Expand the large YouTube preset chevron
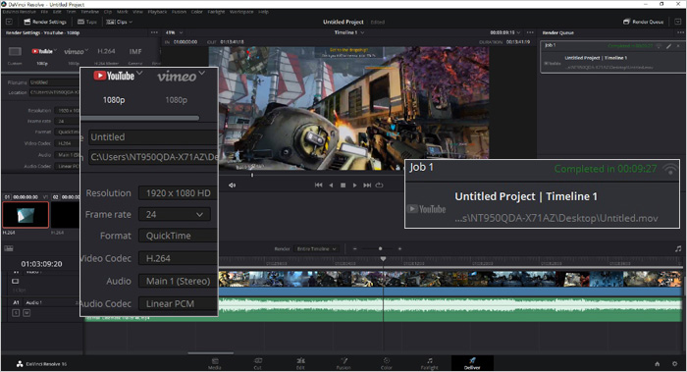 point(139,73)
